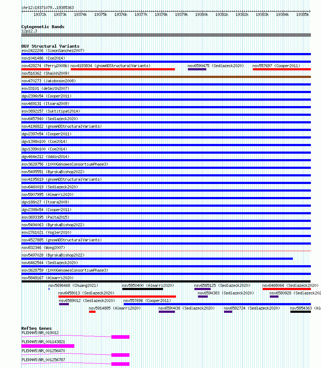Click the dgv1399n100 Coe2014 label

pyautogui.click(x=44, y=149)
